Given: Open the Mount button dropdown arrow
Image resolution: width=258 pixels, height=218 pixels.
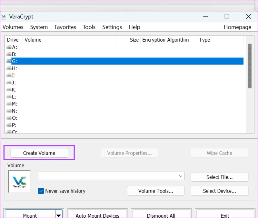Looking at the screenshot, I should click(59, 215).
